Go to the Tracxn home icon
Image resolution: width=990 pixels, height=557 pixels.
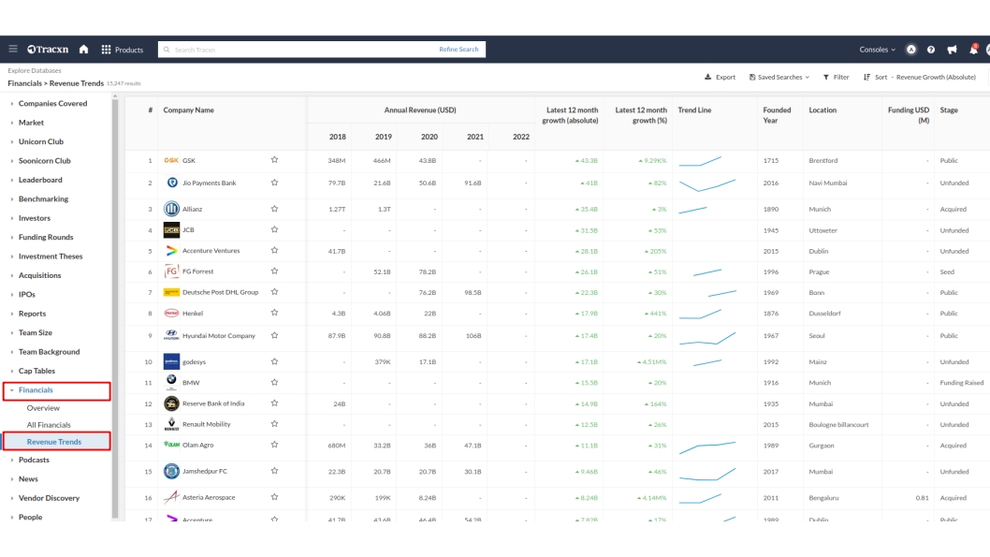coord(83,50)
